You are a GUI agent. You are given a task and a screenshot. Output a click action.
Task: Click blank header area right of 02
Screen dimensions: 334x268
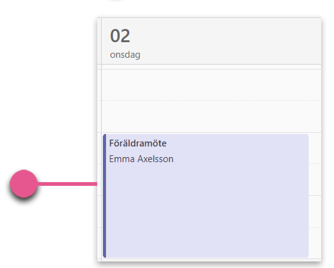[226, 40]
